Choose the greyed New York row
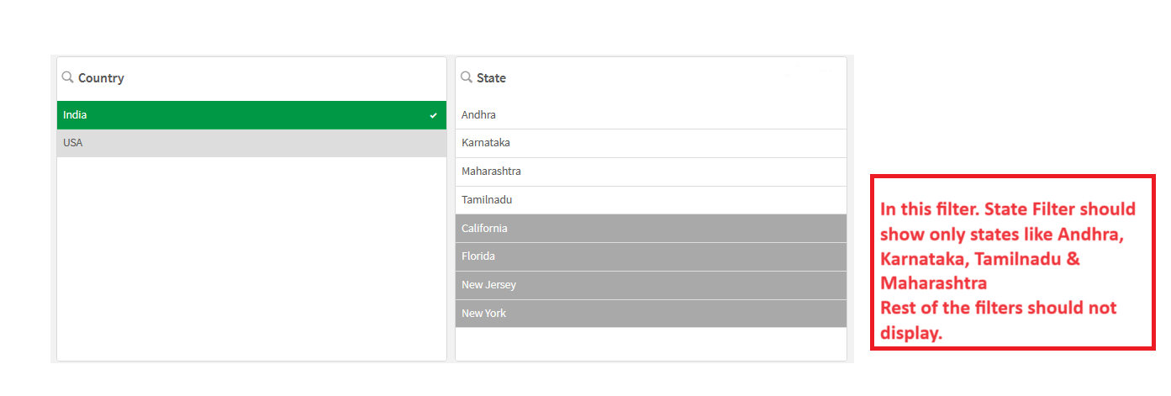Screen dimensions: 1171x396 coord(651,314)
